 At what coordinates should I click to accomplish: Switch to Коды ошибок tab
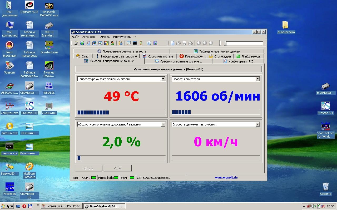[191, 56]
